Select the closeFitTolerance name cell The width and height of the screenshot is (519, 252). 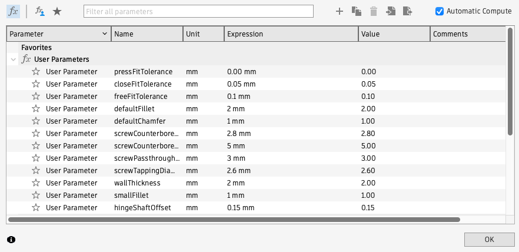(x=147, y=84)
